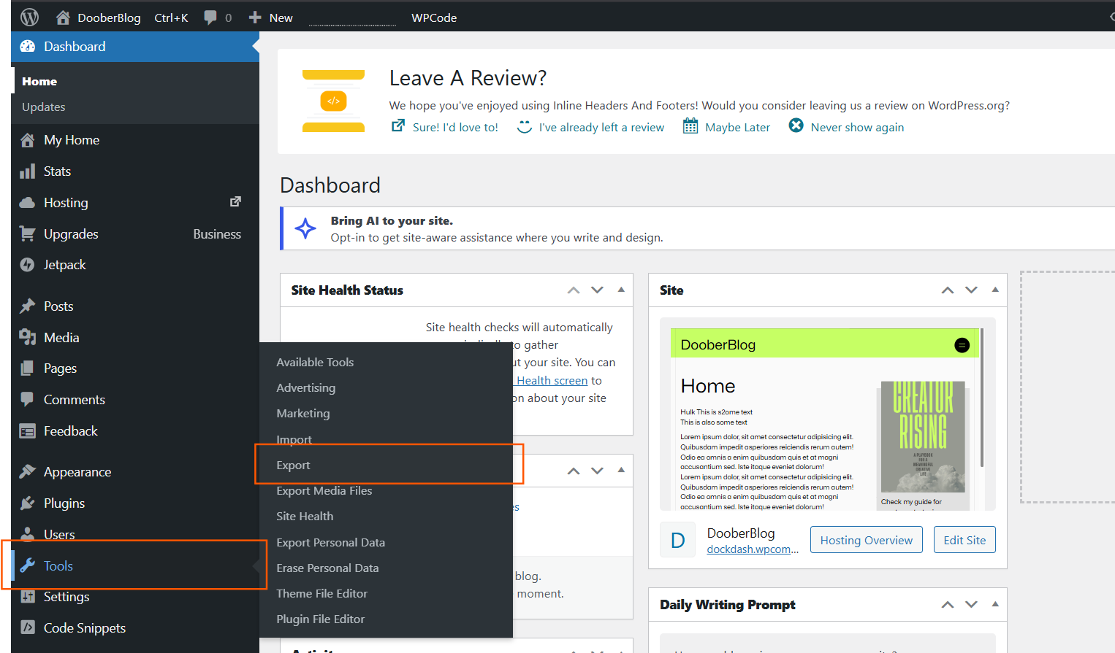
Task: Choose Import from Tools submenu
Action: tap(294, 439)
